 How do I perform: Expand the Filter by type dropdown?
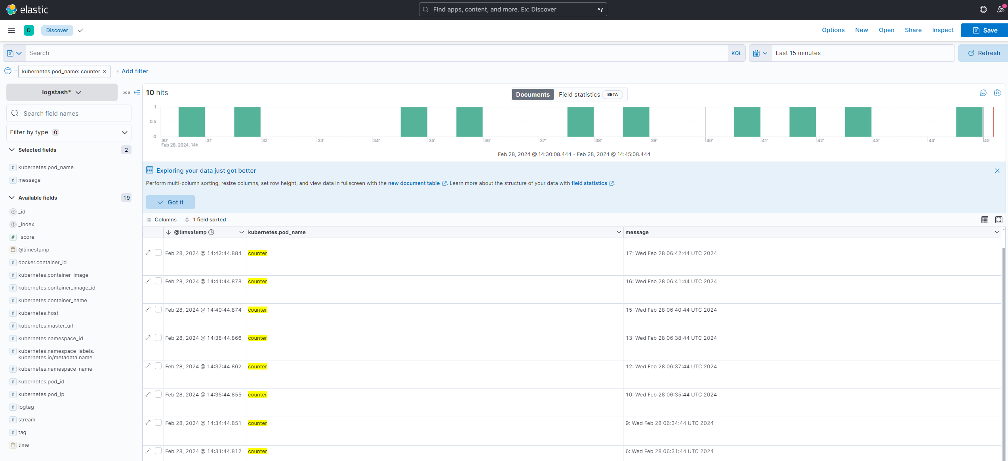click(69, 132)
